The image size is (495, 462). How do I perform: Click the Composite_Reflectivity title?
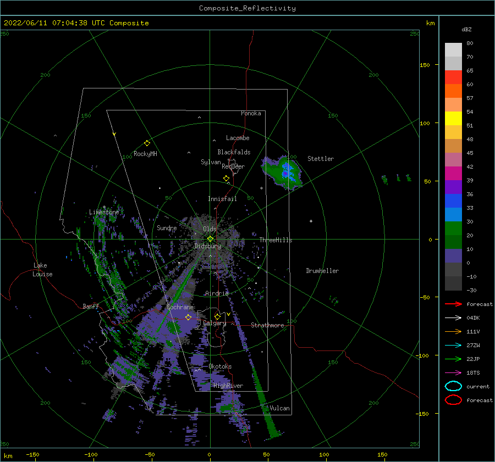click(248, 8)
